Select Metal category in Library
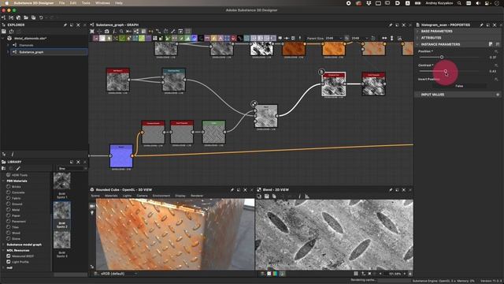 (16, 210)
